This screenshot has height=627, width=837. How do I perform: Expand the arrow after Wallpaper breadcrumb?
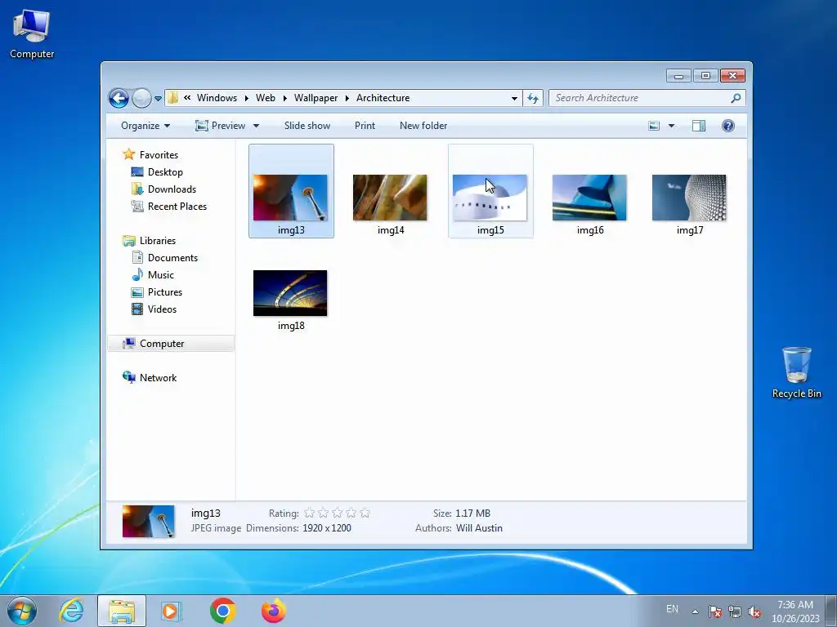point(347,98)
